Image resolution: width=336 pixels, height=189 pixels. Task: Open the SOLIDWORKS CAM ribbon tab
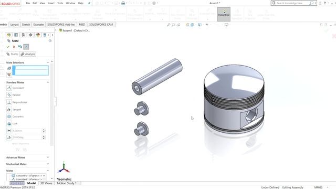click(x=101, y=25)
